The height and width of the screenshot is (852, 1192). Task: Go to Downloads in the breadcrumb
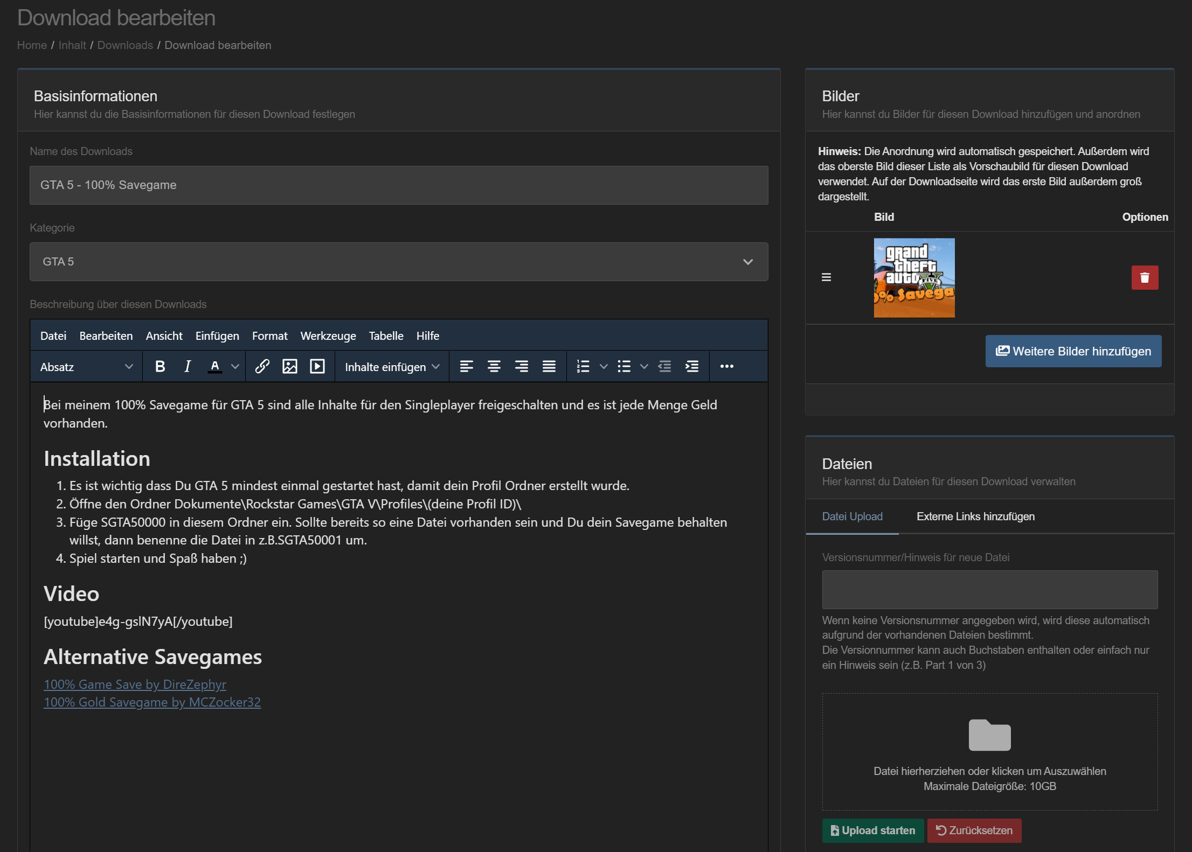[x=125, y=45]
